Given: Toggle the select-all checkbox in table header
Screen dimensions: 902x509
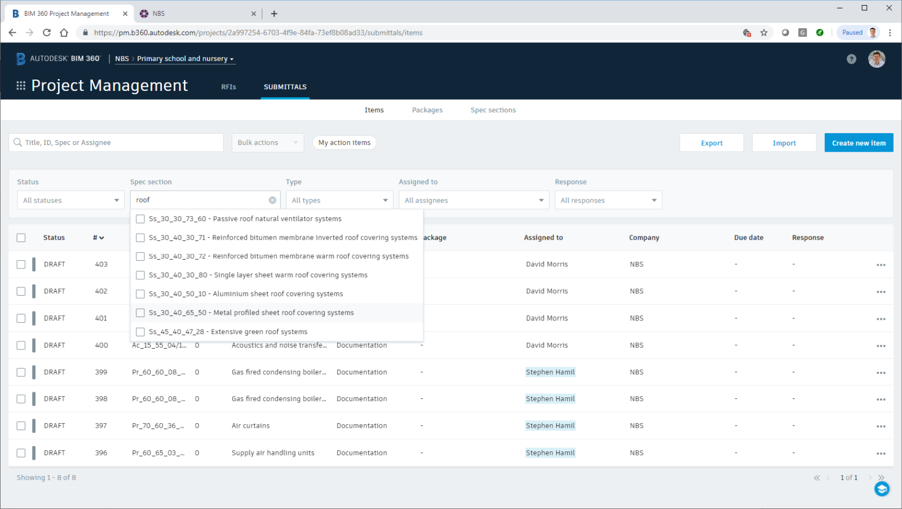Looking at the screenshot, I should click(x=21, y=238).
